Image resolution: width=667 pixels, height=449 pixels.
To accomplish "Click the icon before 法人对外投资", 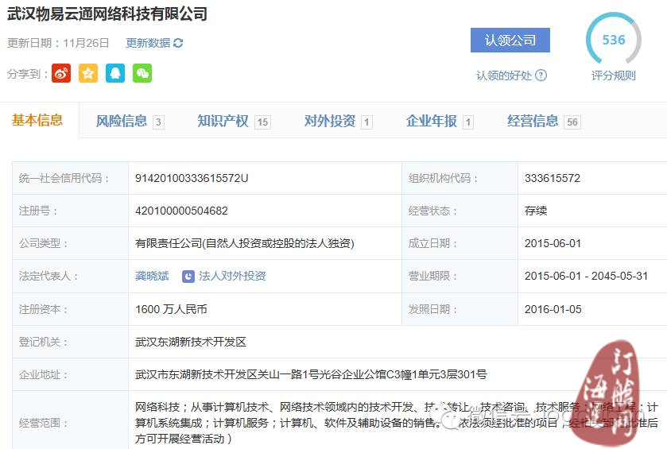I will 188,277.
